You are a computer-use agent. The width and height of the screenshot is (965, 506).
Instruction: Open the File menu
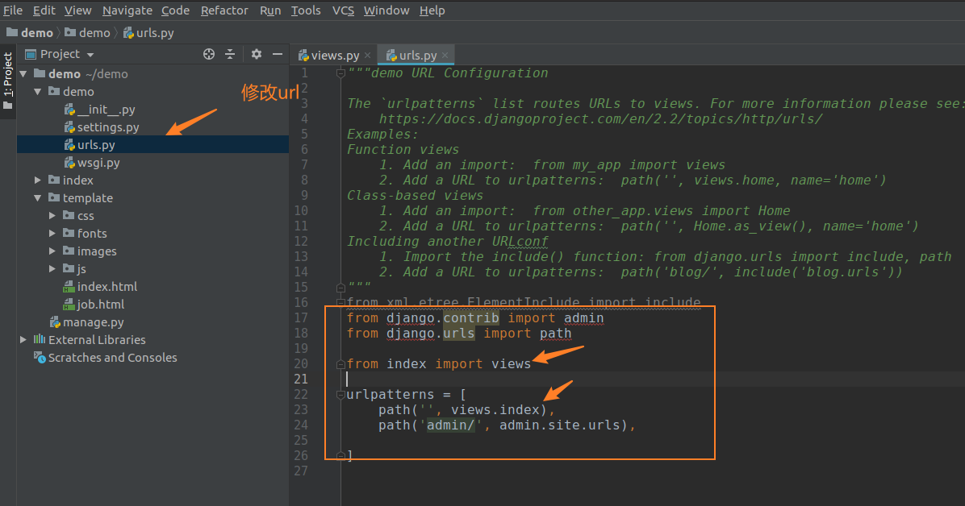pyautogui.click(x=13, y=10)
